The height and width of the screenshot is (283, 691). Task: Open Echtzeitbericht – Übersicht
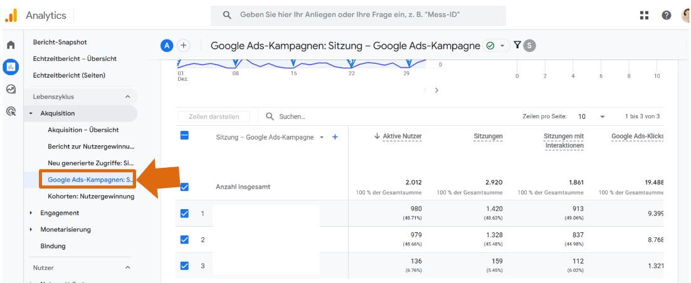[75, 58]
